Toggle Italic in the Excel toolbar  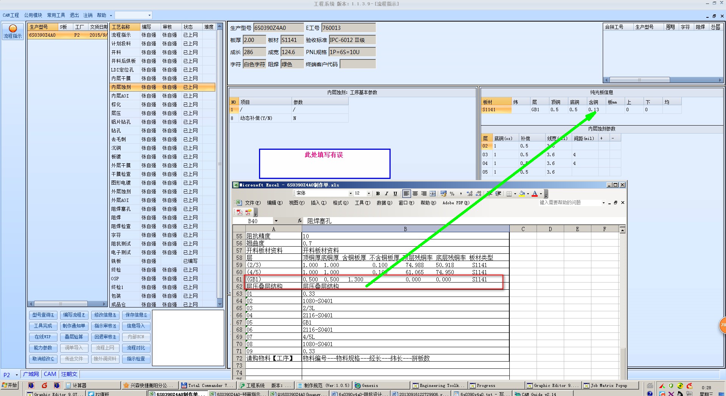386,194
